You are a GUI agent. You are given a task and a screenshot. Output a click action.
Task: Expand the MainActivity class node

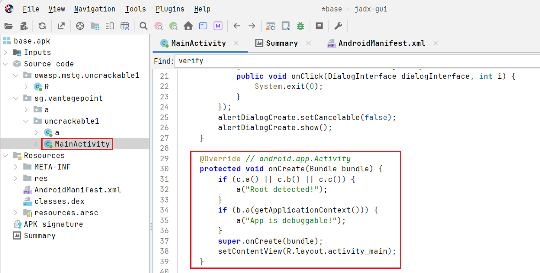click(37, 144)
